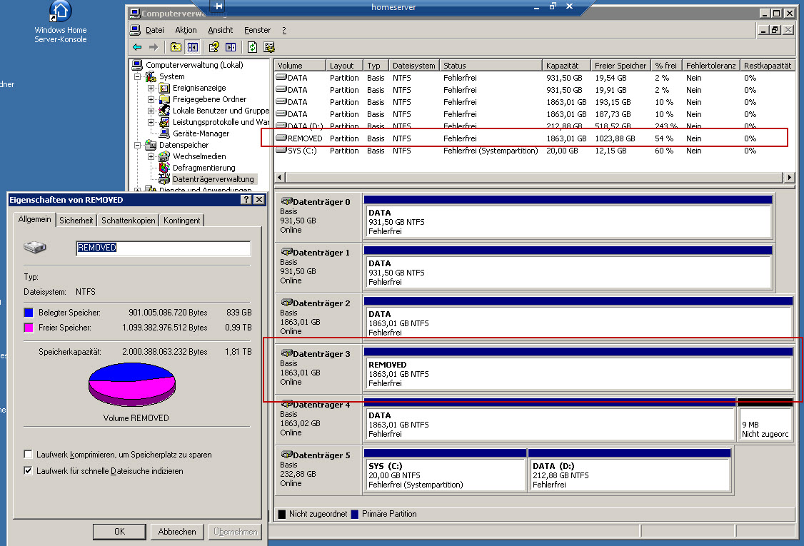The width and height of the screenshot is (804, 546).
Task: Enable Laufwerk komprimieren checkbox
Action: [x=28, y=454]
